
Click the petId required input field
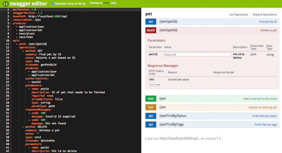pyautogui.click(x=197, y=54)
